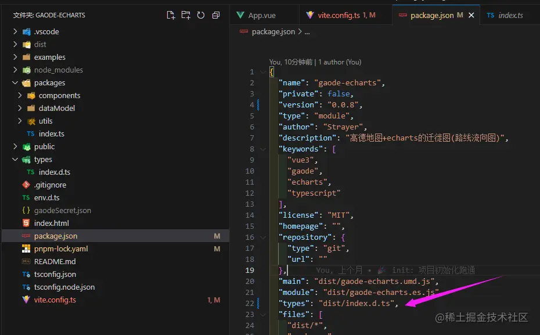Click the markdown icon beside README.md
The image size is (540, 335).
[x=26, y=261]
